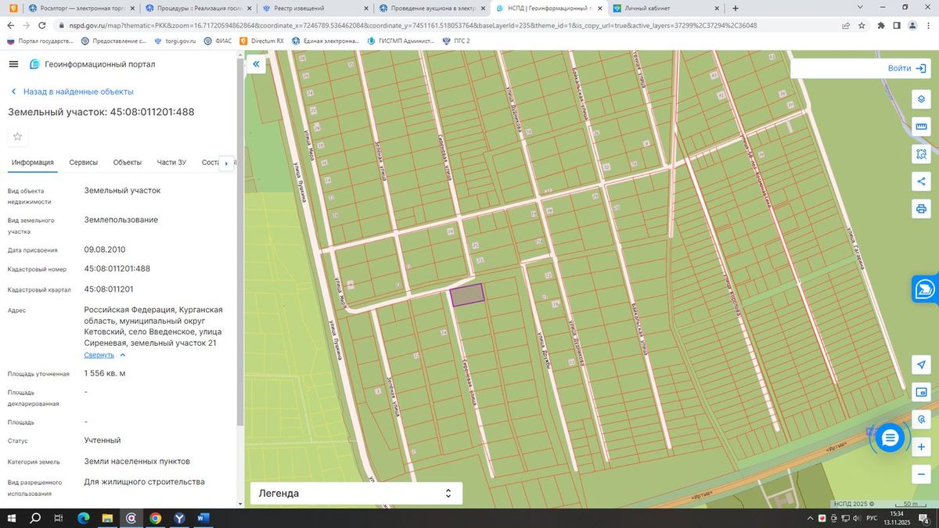Image resolution: width=939 pixels, height=528 pixels.
Task: Print the map with printer icon
Action: pyautogui.click(x=922, y=209)
